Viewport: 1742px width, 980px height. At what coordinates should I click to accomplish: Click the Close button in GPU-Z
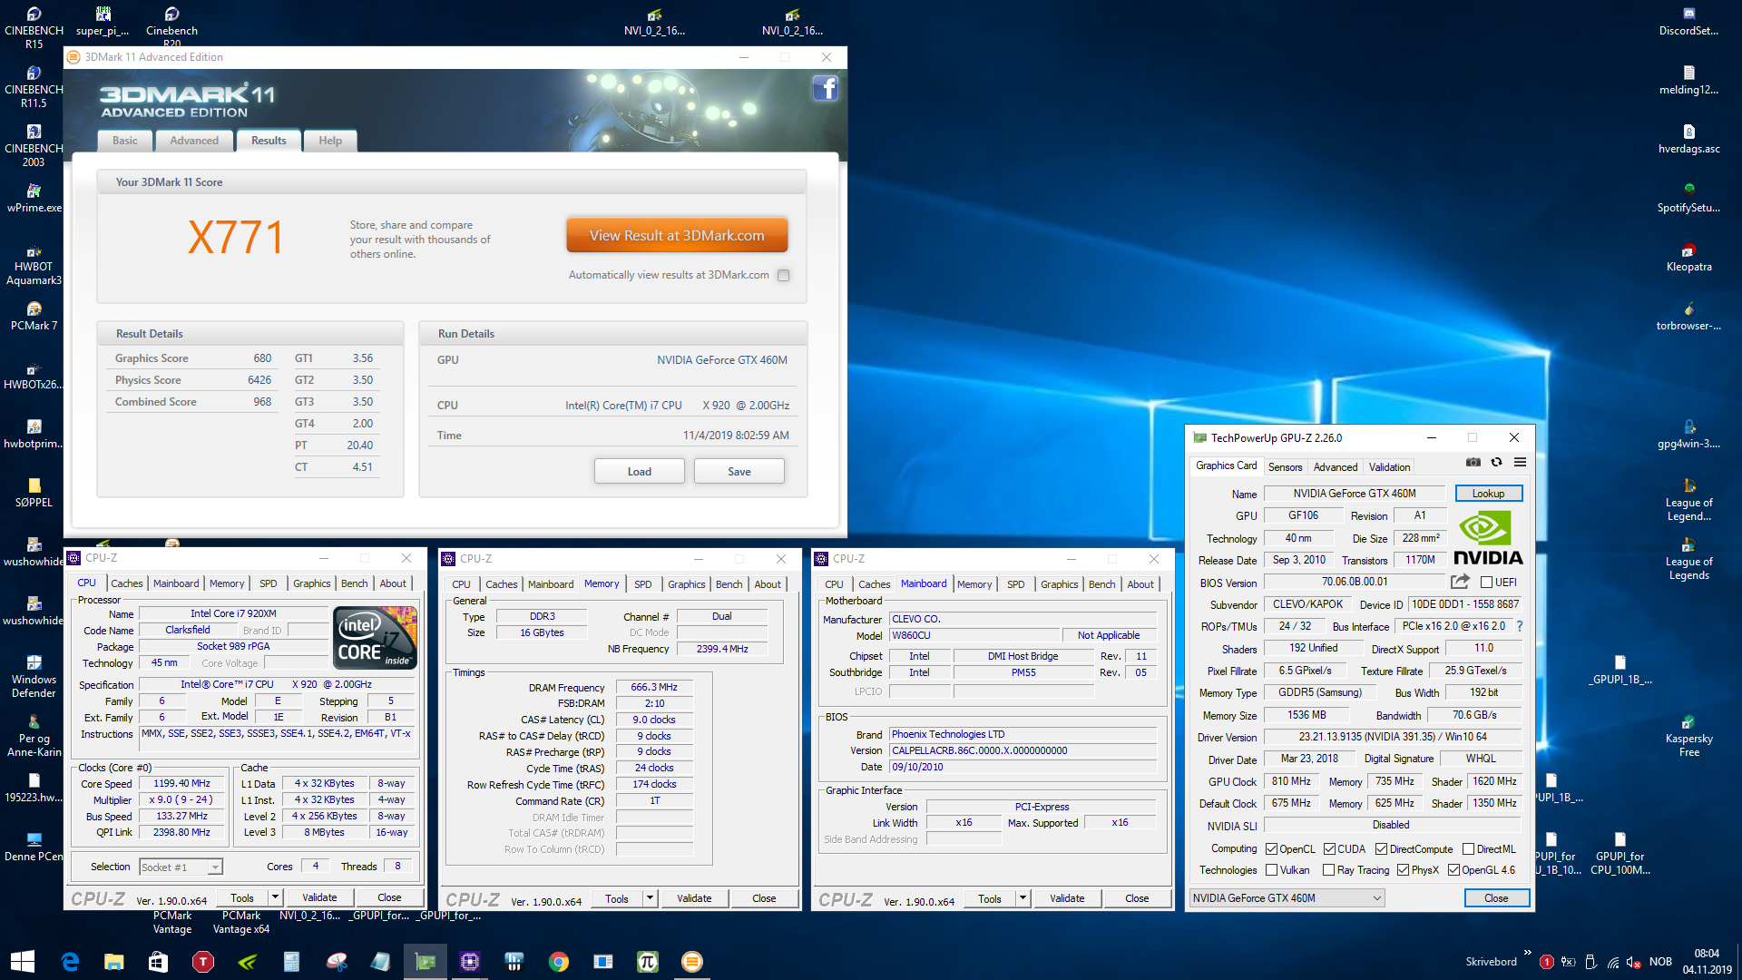pos(1496,898)
